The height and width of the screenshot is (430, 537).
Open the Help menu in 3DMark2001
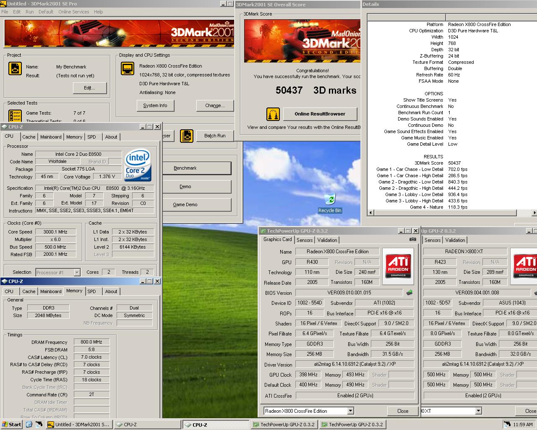(x=99, y=12)
